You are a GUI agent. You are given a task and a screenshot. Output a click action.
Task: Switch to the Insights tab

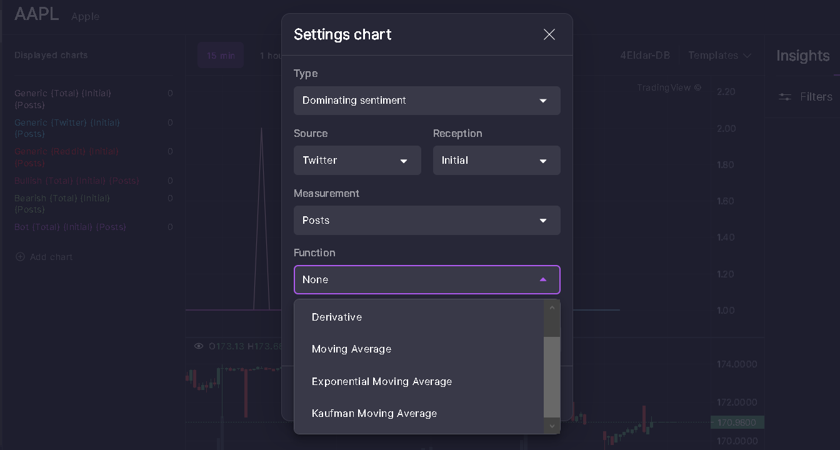(x=803, y=56)
